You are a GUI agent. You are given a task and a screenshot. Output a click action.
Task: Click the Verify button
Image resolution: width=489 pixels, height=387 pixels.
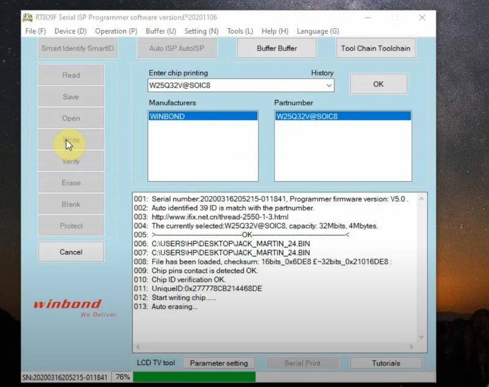71,162
